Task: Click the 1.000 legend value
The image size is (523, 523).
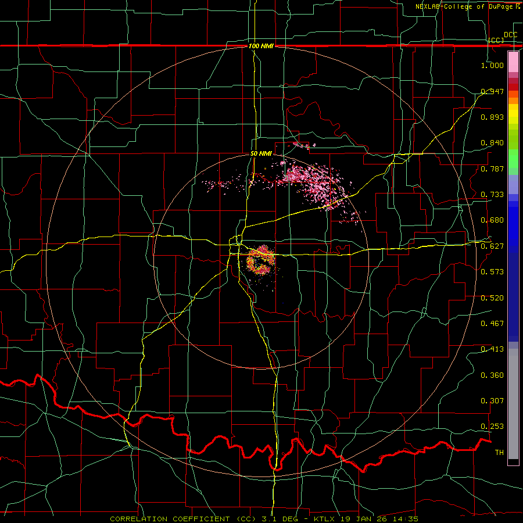Action: 492,65
